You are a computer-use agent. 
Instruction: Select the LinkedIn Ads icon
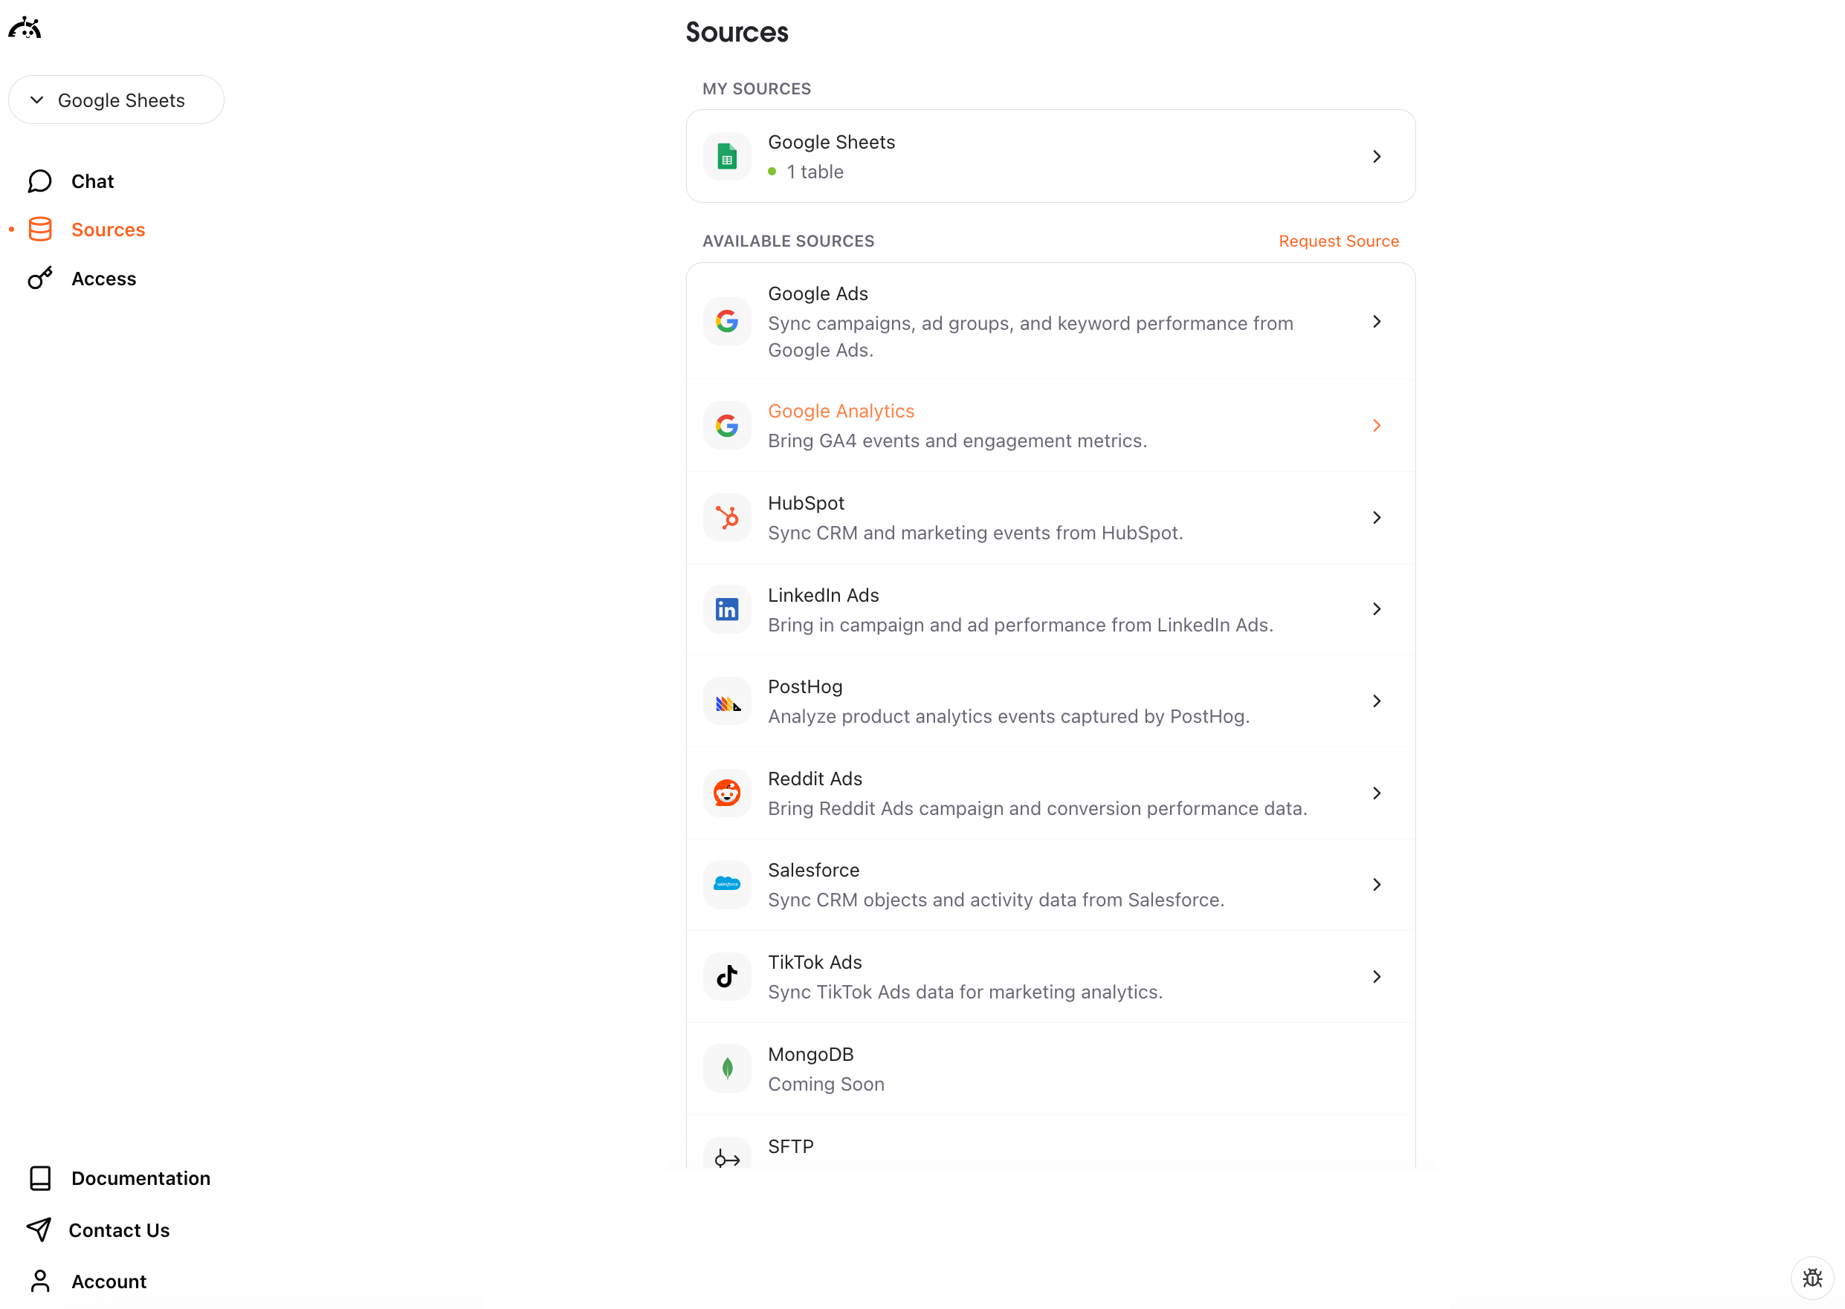tap(726, 609)
